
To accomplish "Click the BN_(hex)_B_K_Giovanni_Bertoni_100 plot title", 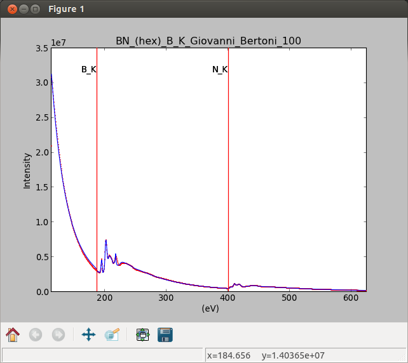I will point(208,41).
